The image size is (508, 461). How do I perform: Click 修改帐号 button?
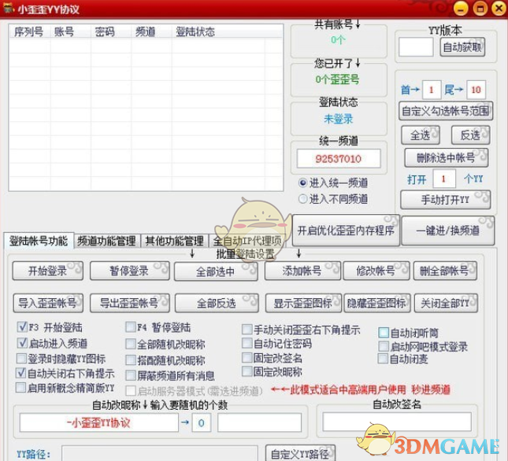pyautogui.click(x=376, y=271)
